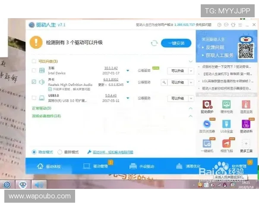The image size is (259, 207).
Task: Tick the 主板 Intel Device checkbox
Action: pyautogui.click(x=34, y=70)
